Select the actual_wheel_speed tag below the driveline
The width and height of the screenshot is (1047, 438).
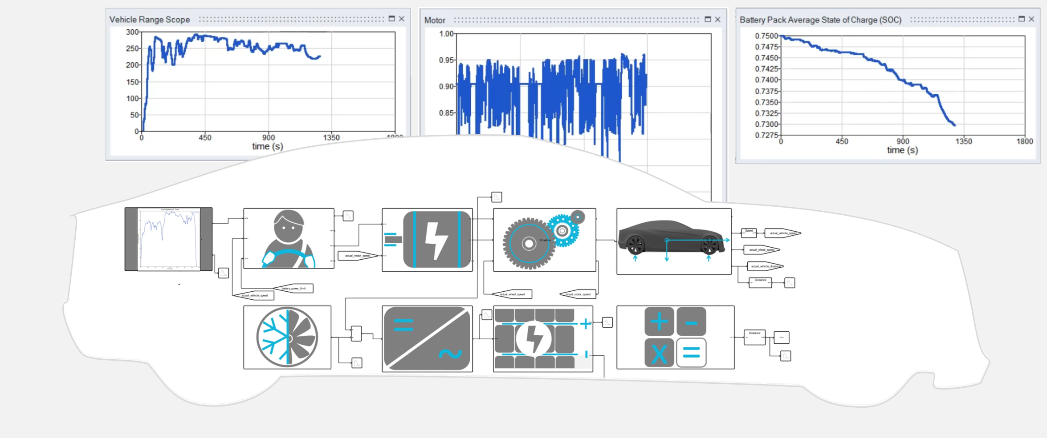coord(512,294)
